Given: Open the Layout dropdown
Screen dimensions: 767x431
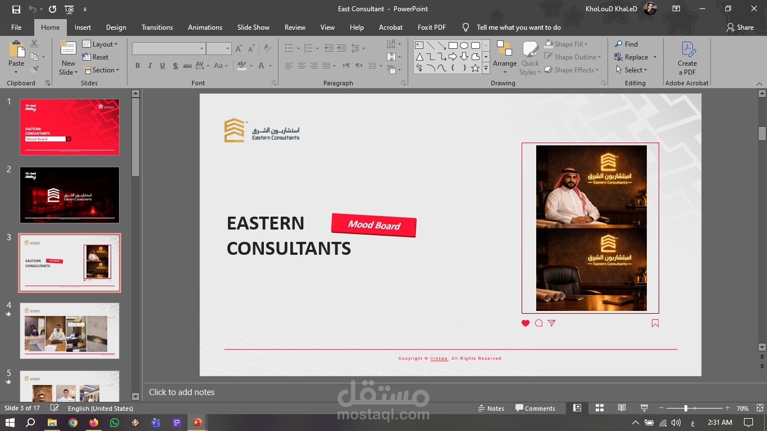Looking at the screenshot, I should coord(100,44).
